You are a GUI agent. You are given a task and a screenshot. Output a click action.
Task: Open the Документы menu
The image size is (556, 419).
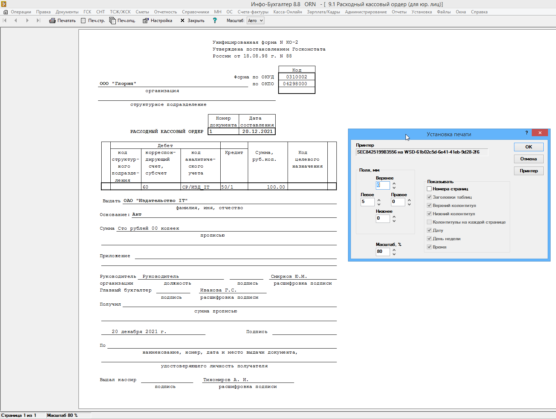[x=67, y=12]
